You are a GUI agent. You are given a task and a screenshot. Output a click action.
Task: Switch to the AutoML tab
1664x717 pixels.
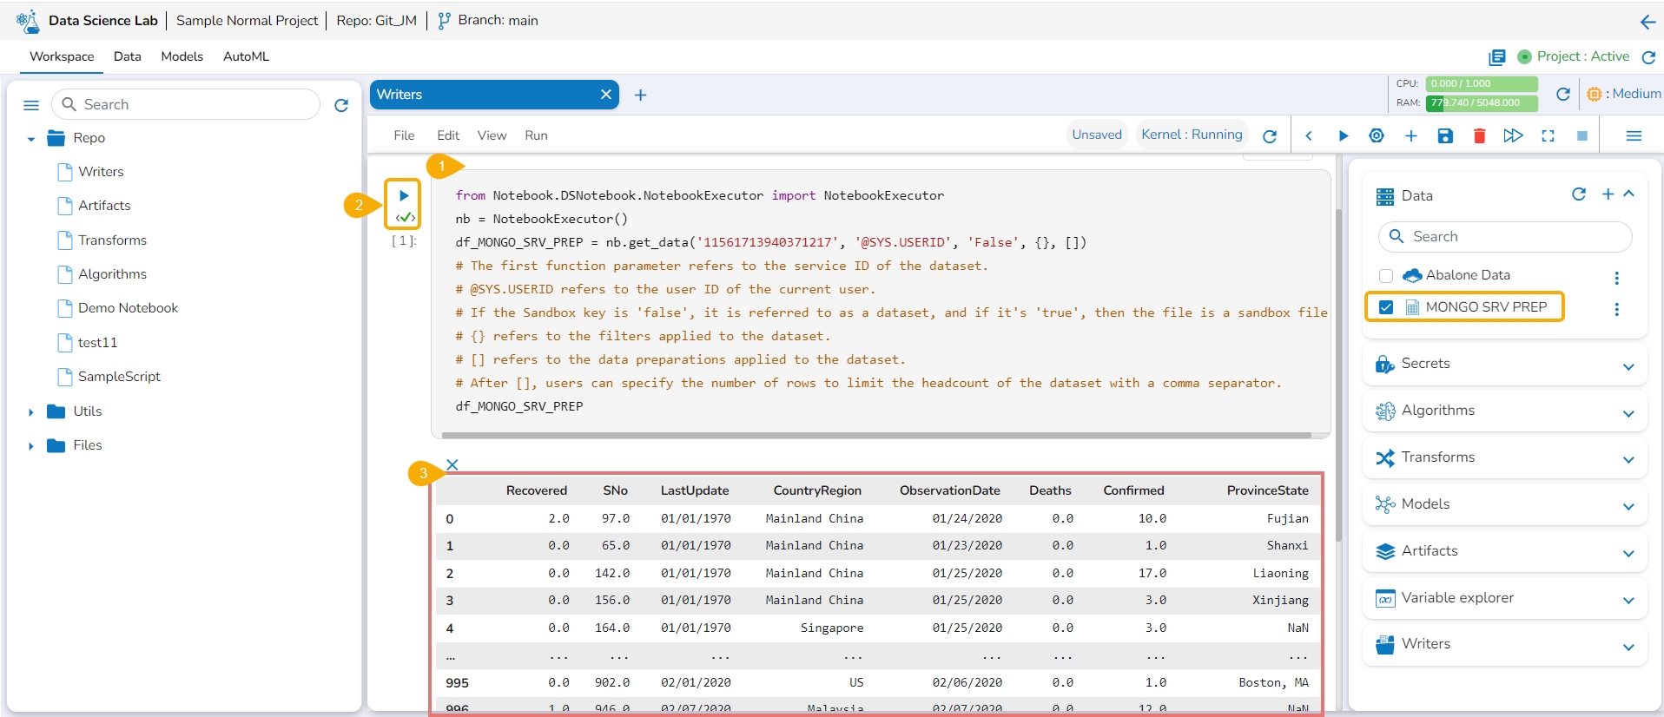pyautogui.click(x=246, y=56)
